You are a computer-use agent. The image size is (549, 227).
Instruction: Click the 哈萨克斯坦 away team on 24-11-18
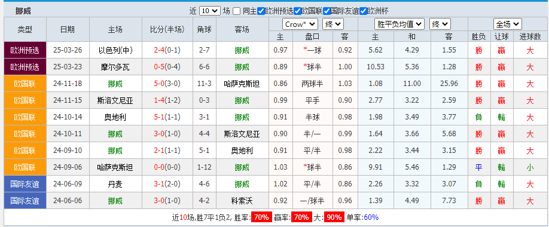(x=242, y=84)
